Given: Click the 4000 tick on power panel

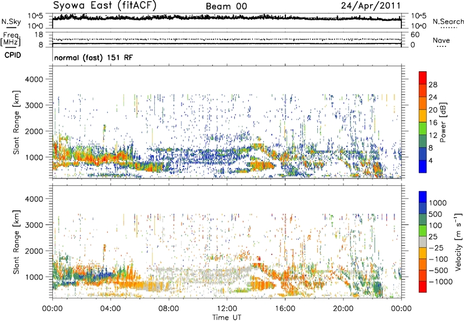Looking at the screenshot, I should [x=34, y=79].
